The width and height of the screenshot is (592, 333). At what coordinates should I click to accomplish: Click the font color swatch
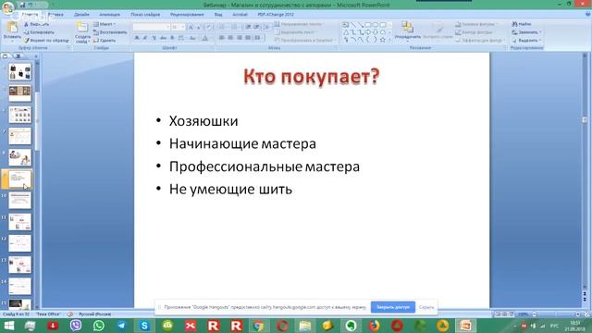(205, 38)
